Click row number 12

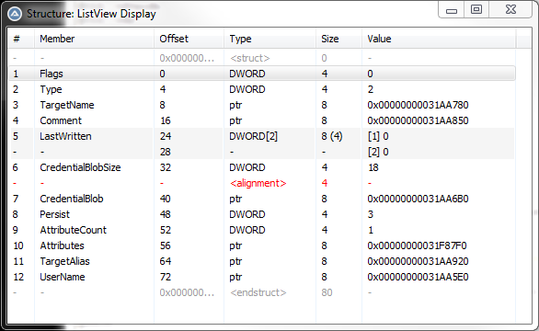click(18, 277)
